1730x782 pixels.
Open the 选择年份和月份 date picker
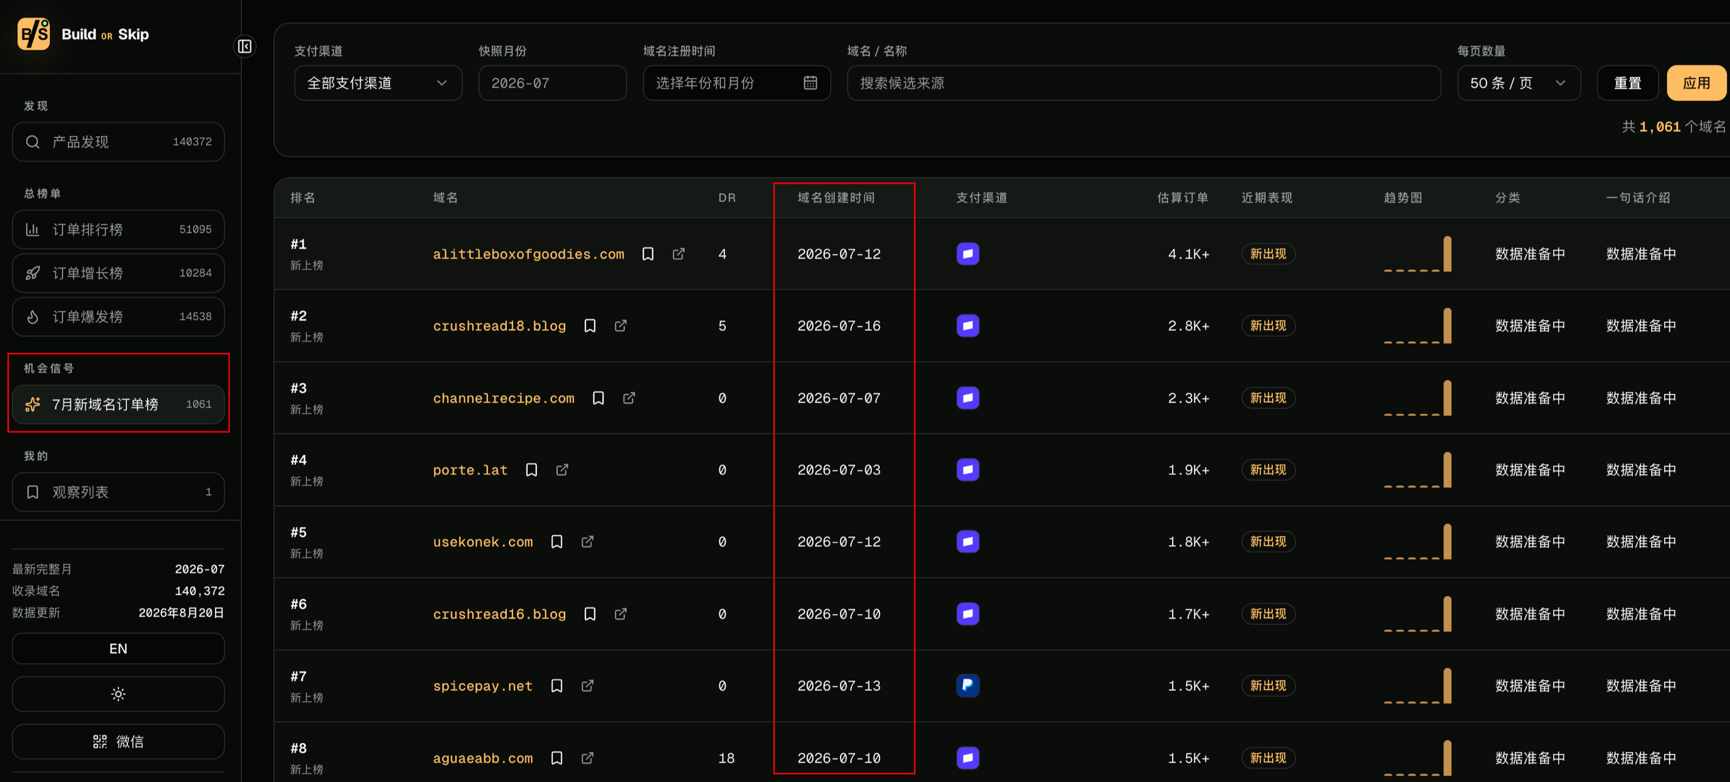point(736,82)
